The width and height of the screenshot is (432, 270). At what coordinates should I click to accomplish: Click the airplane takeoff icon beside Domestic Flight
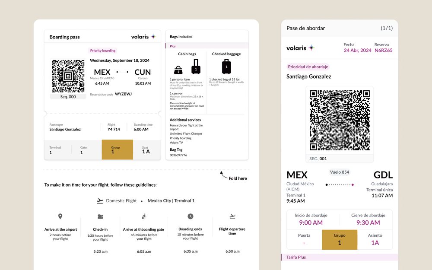click(x=100, y=201)
